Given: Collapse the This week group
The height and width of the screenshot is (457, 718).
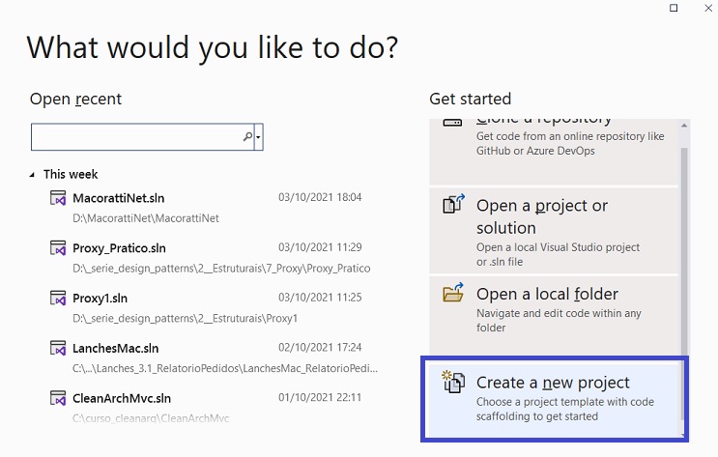Looking at the screenshot, I should click(x=32, y=175).
